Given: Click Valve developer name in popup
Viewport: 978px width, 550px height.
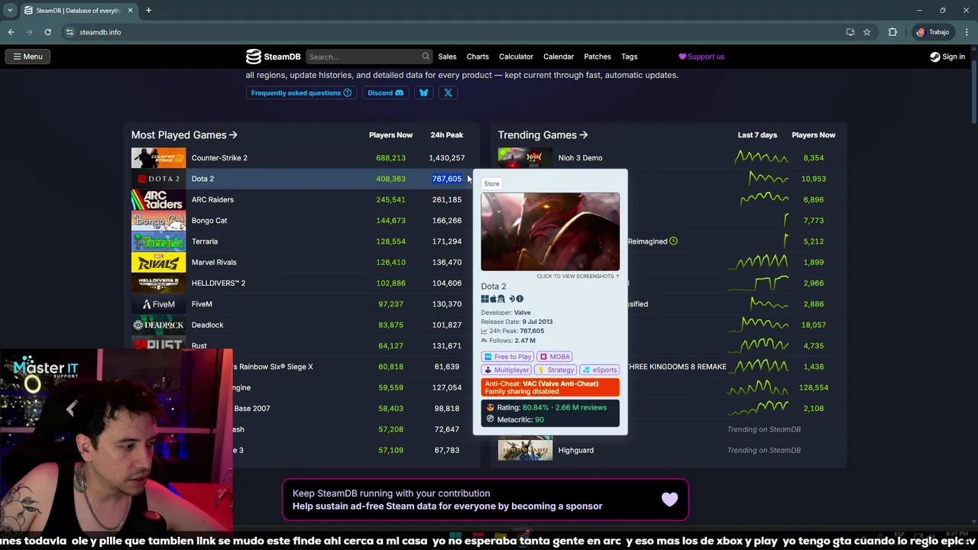Looking at the screenshot, I should pos(523,312).
